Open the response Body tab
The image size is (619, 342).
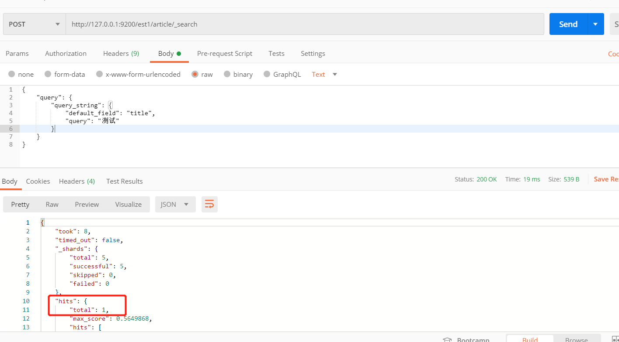pyautogui.click(x=10, y=181)
